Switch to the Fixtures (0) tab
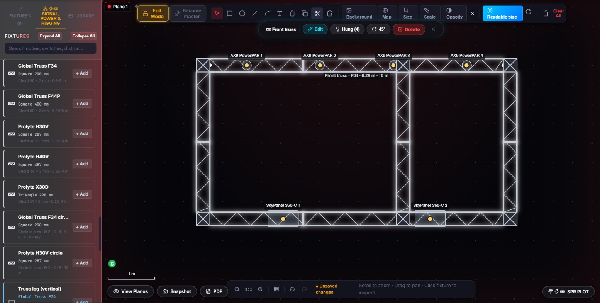This screenshot has height=303, width=600. pyautogui.click(x=20, y=15)
